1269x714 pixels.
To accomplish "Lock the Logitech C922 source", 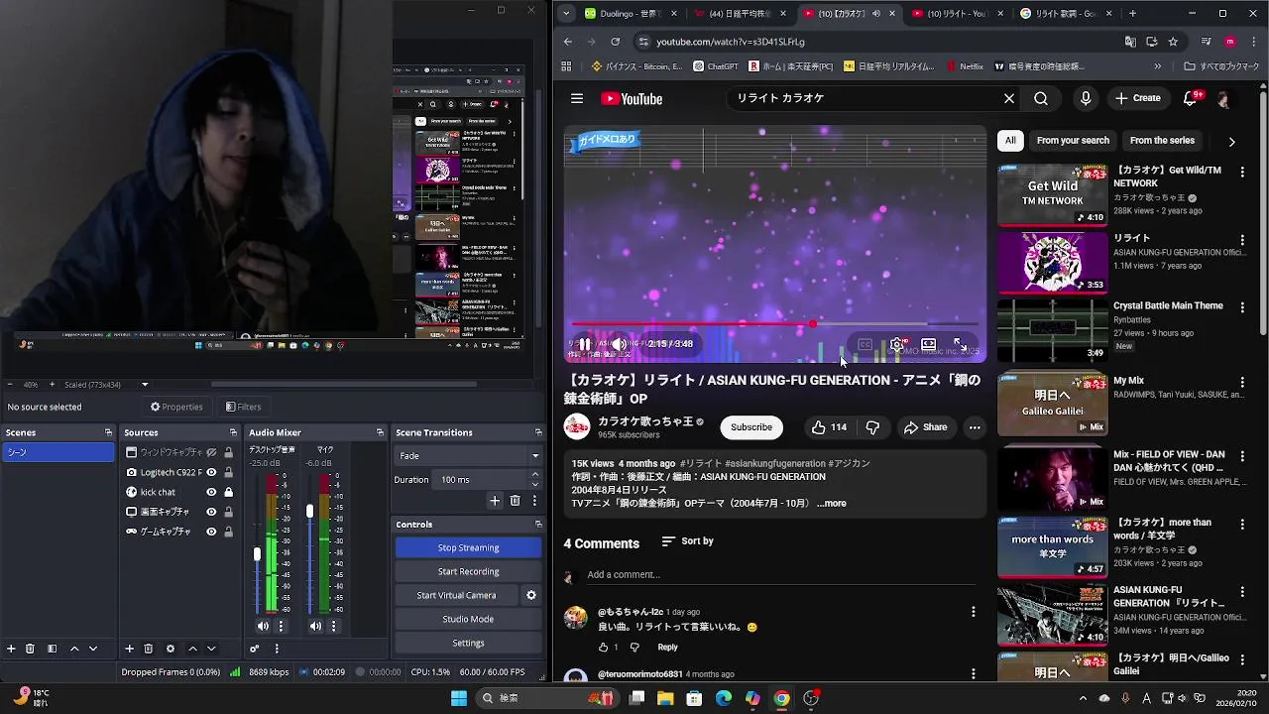I will click(228, 472).
